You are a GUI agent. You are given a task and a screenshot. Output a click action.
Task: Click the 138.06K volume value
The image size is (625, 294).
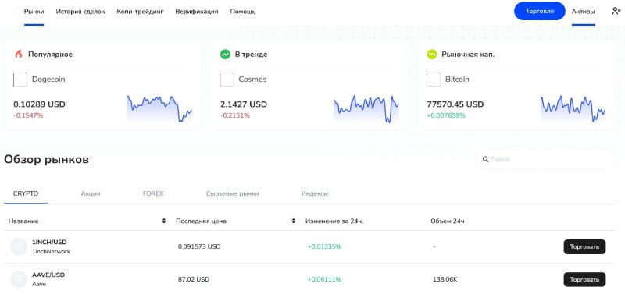(x=445, y=279)
